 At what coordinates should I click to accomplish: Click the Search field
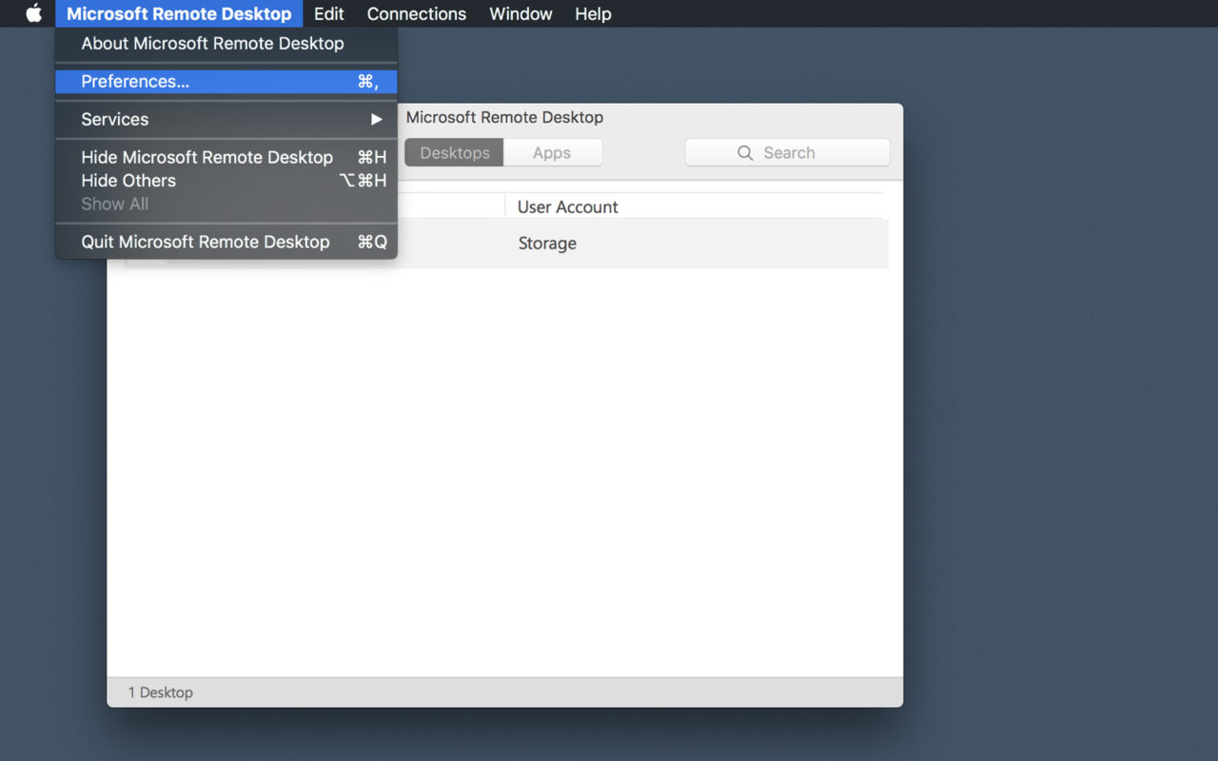pos(788,152)
